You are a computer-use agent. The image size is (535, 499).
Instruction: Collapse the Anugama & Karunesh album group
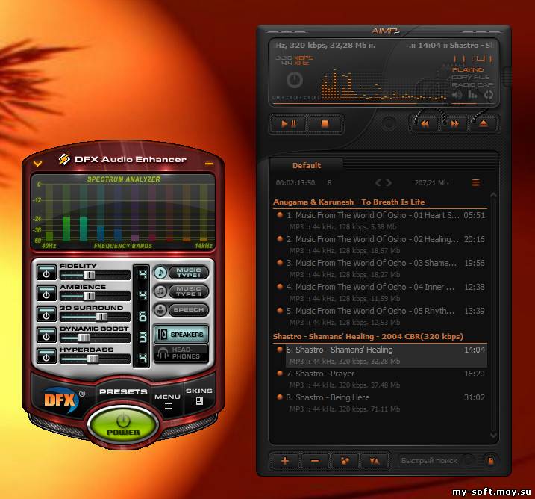coord(380,202)
